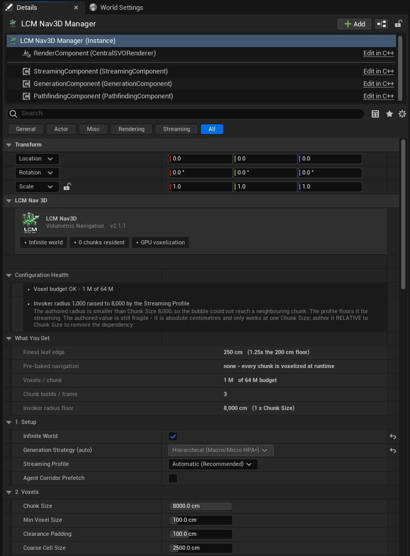Click the World Settings globe icon
The height and width of the screenshot is (556, 410).
93,7
